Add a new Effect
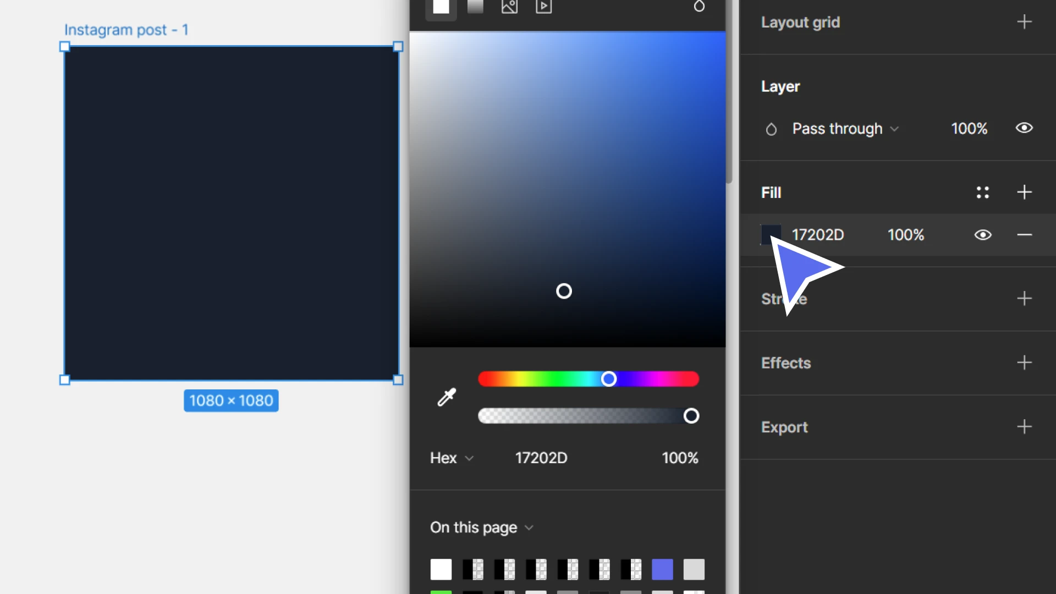1056x594 pixels. [1024, 362]
